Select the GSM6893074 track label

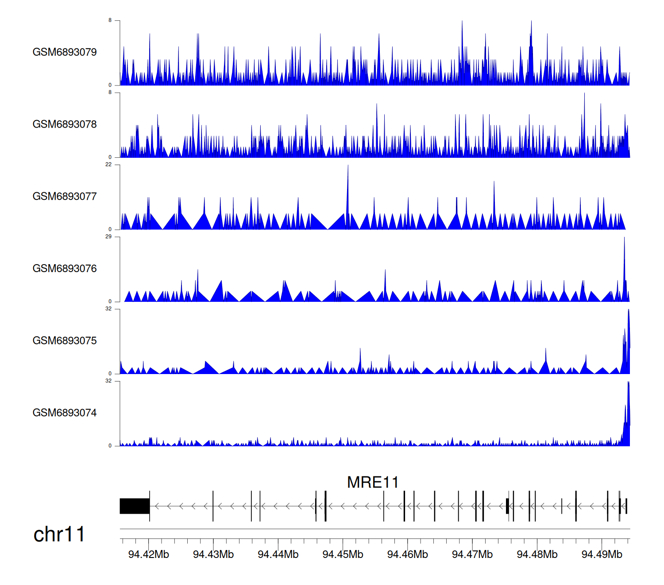(x=65, y=413)
